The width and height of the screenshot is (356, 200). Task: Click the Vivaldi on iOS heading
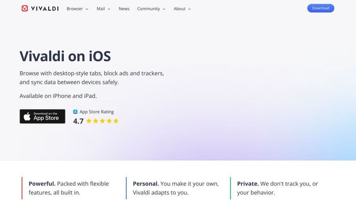(65, 56)
